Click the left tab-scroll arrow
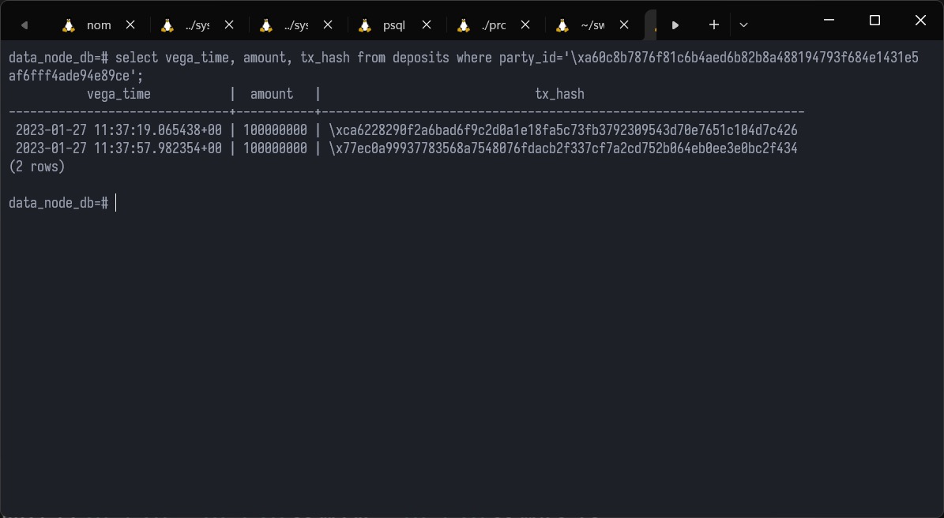The height and width of the screenshot is (518, 944). click(24, 24)
